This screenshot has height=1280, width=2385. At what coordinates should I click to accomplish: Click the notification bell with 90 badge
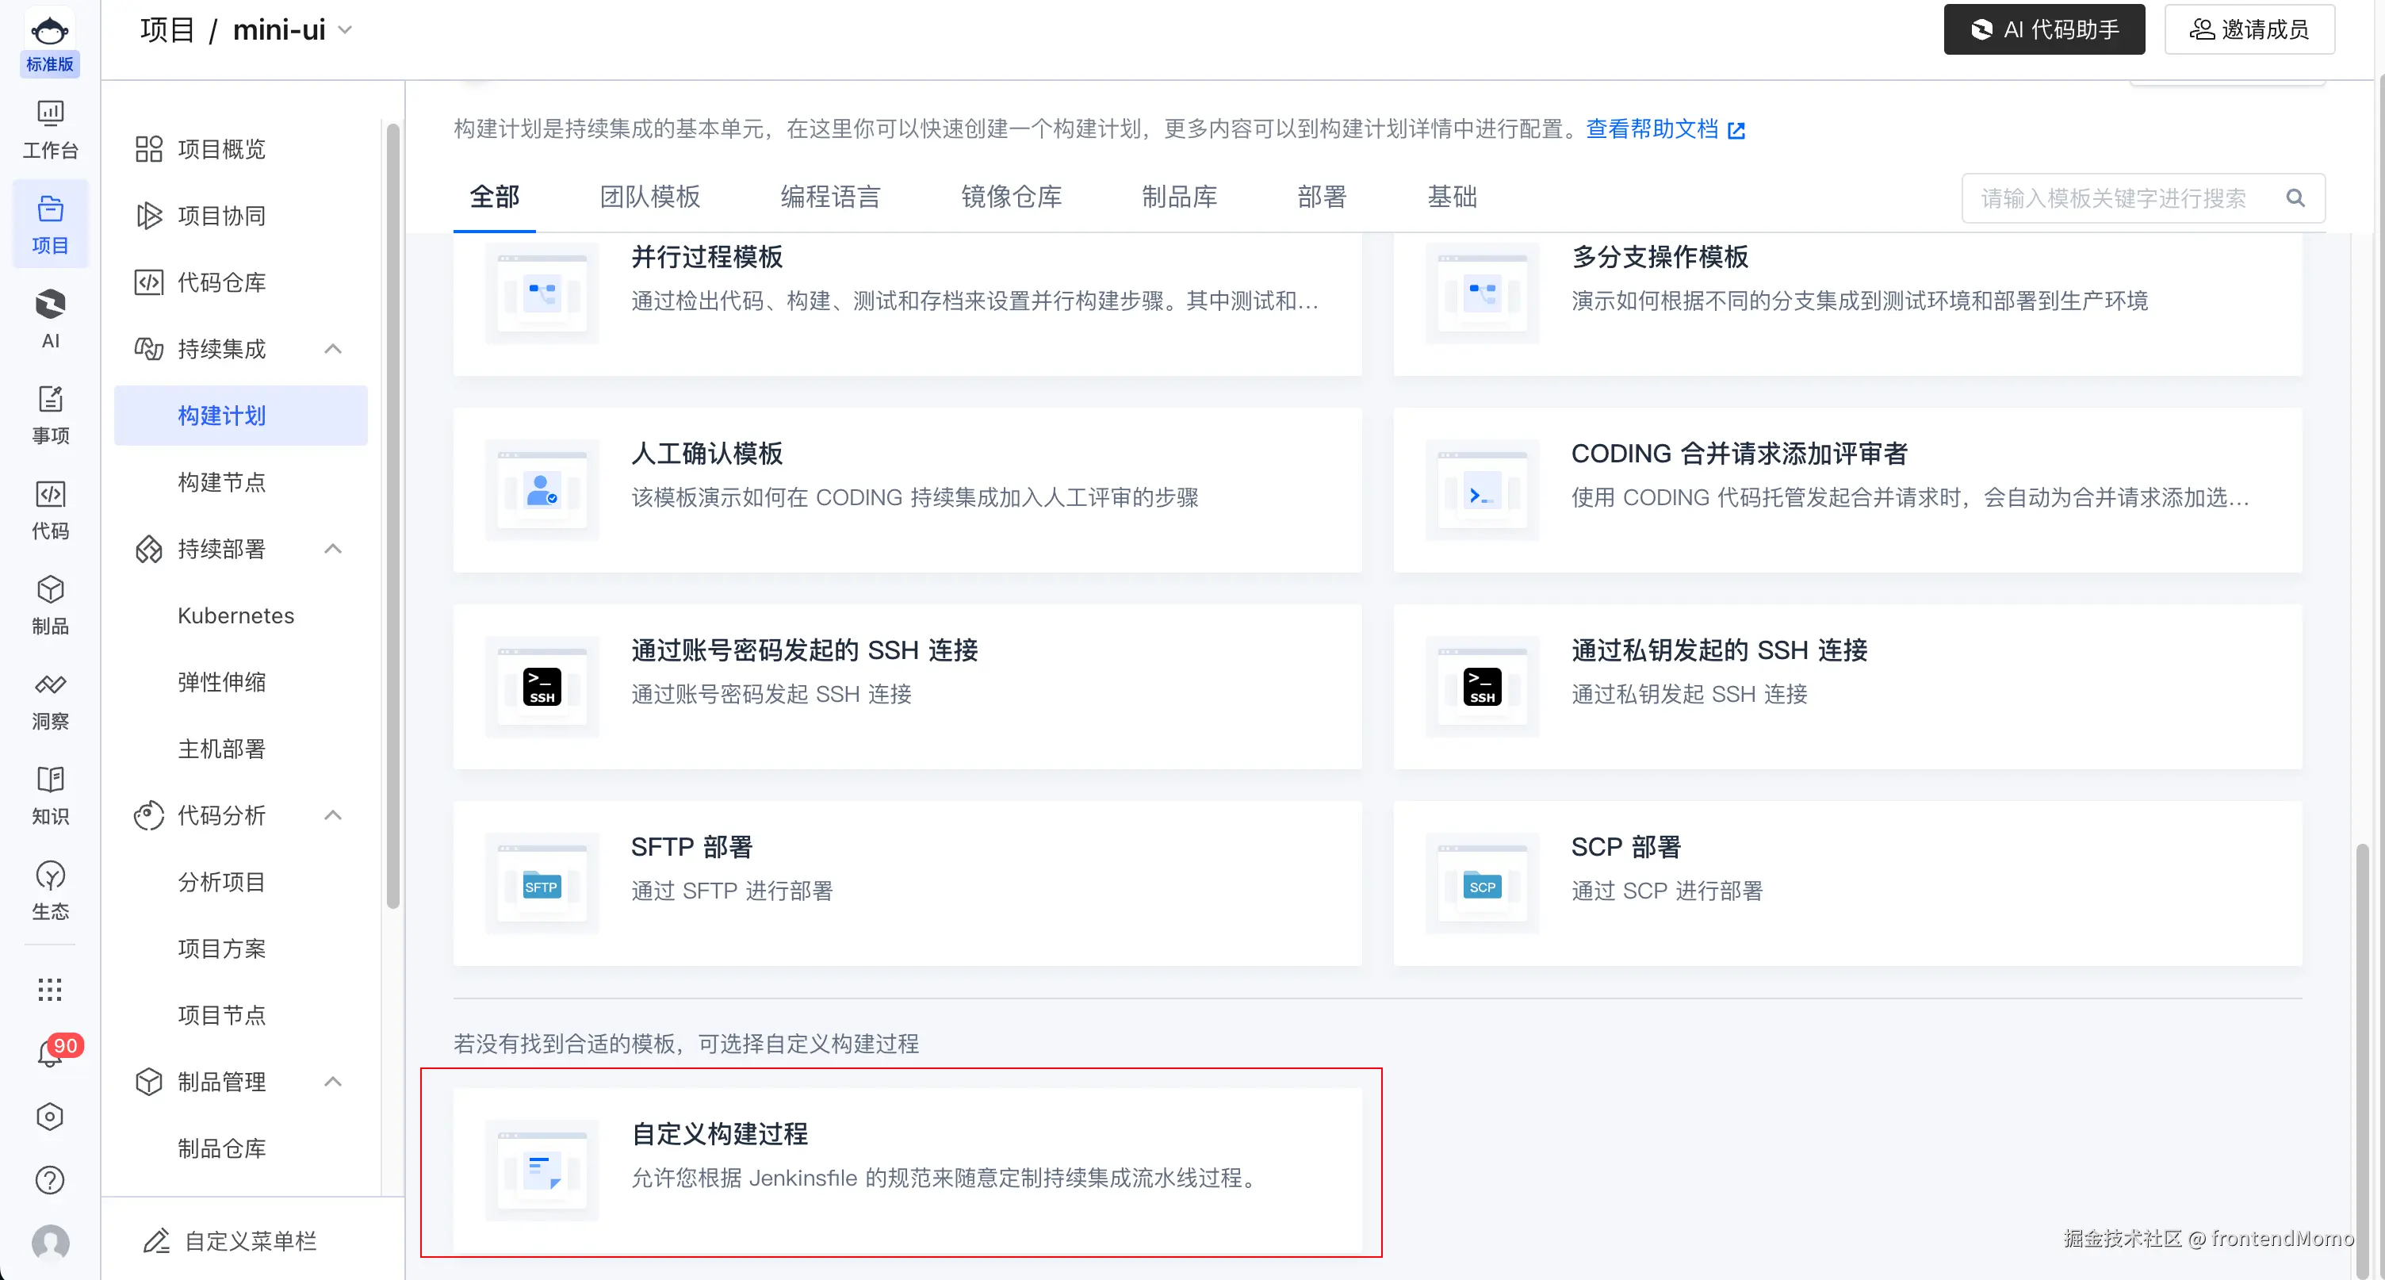pos(50,1053)
